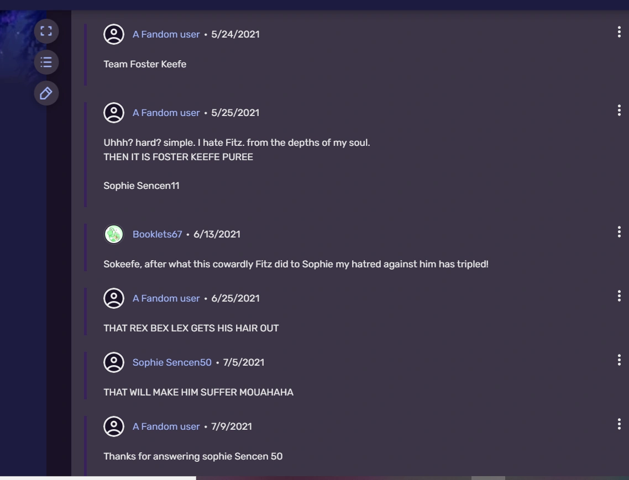Visit the Sophie Sencen50 profile link

click(172, 362)
